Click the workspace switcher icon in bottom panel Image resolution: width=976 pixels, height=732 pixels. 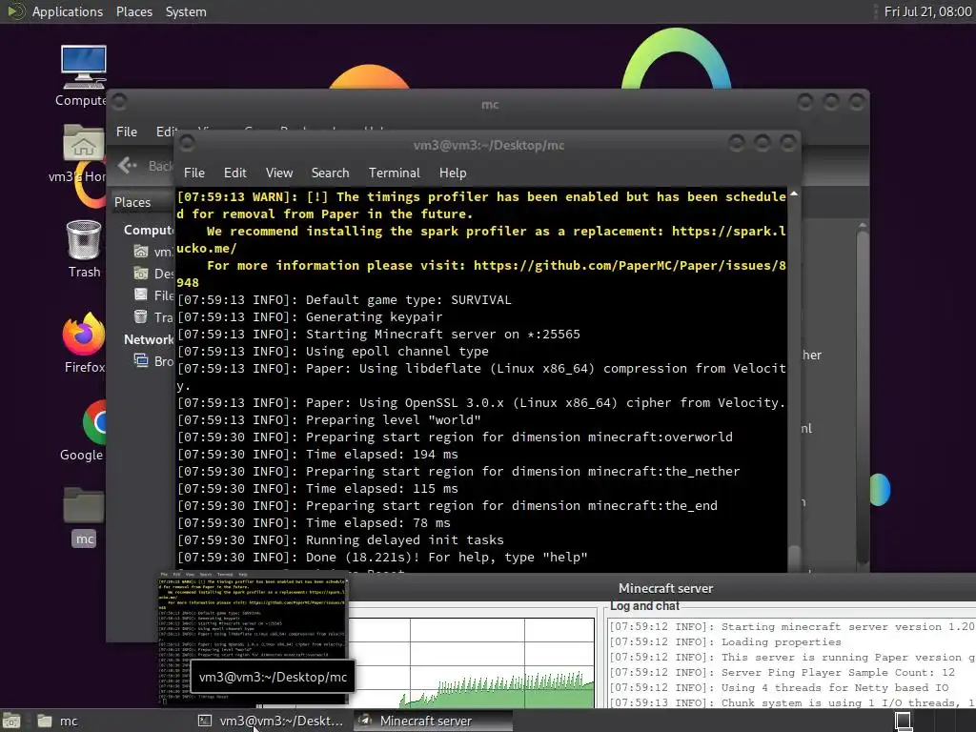click(904, 721)
